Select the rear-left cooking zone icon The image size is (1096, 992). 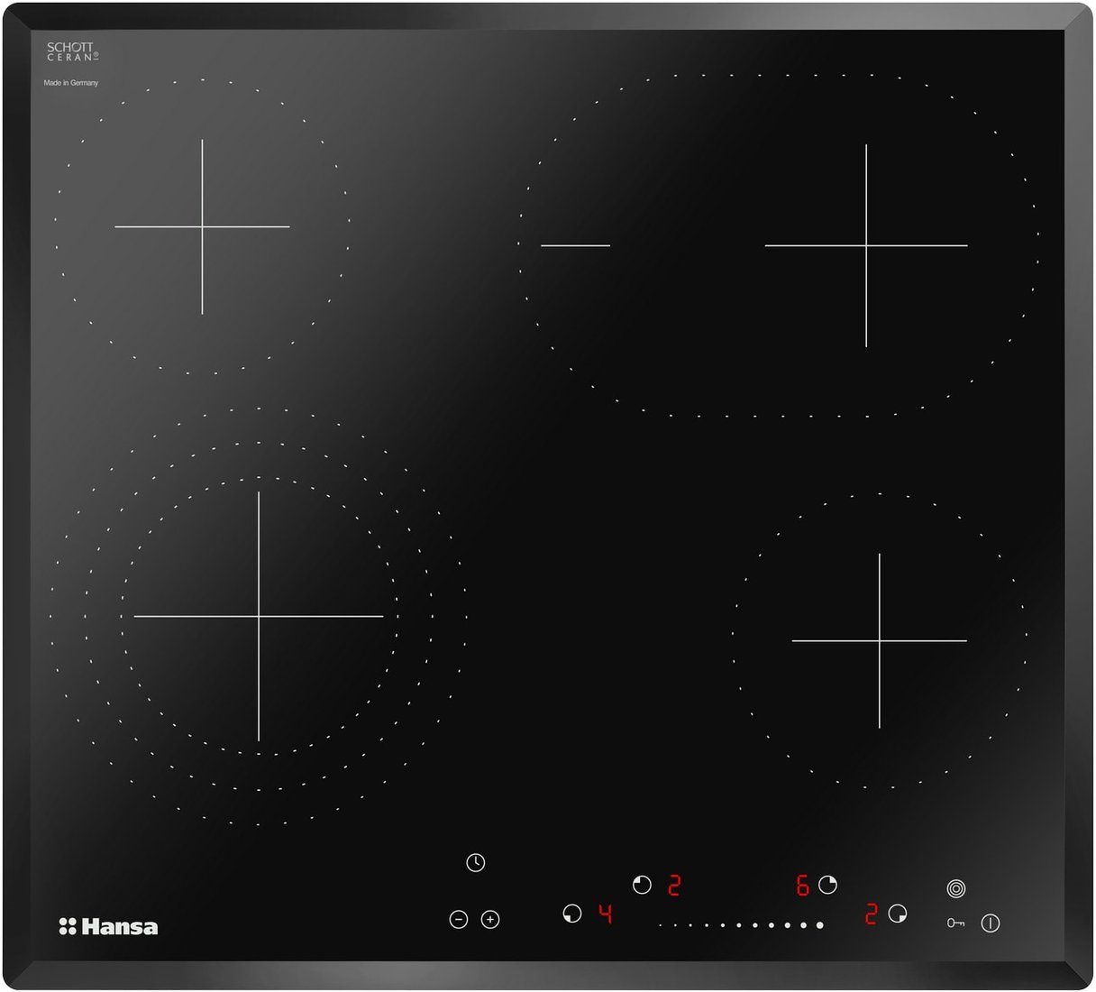click(x=642, y=885)
